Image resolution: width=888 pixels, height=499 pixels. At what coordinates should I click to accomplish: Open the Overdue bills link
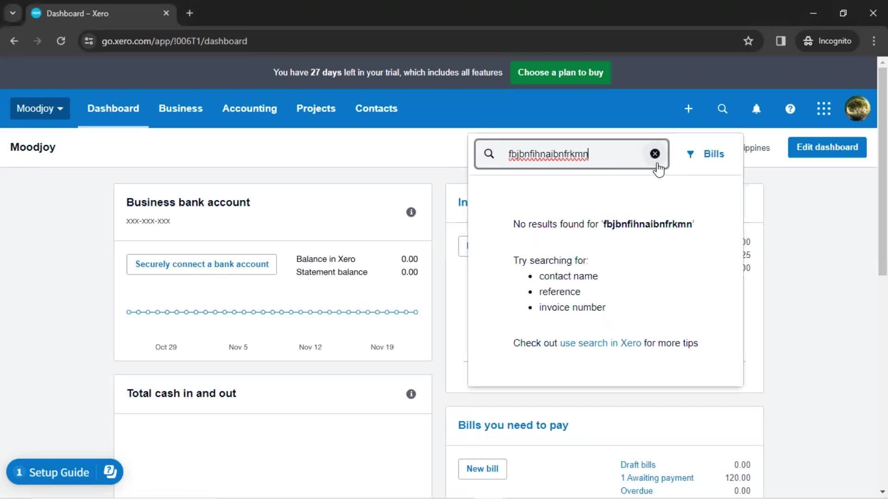[636, 491]
